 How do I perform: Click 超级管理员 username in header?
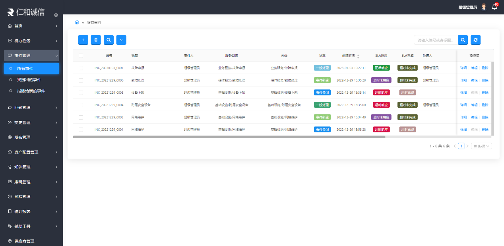click(x=467, y=7)
